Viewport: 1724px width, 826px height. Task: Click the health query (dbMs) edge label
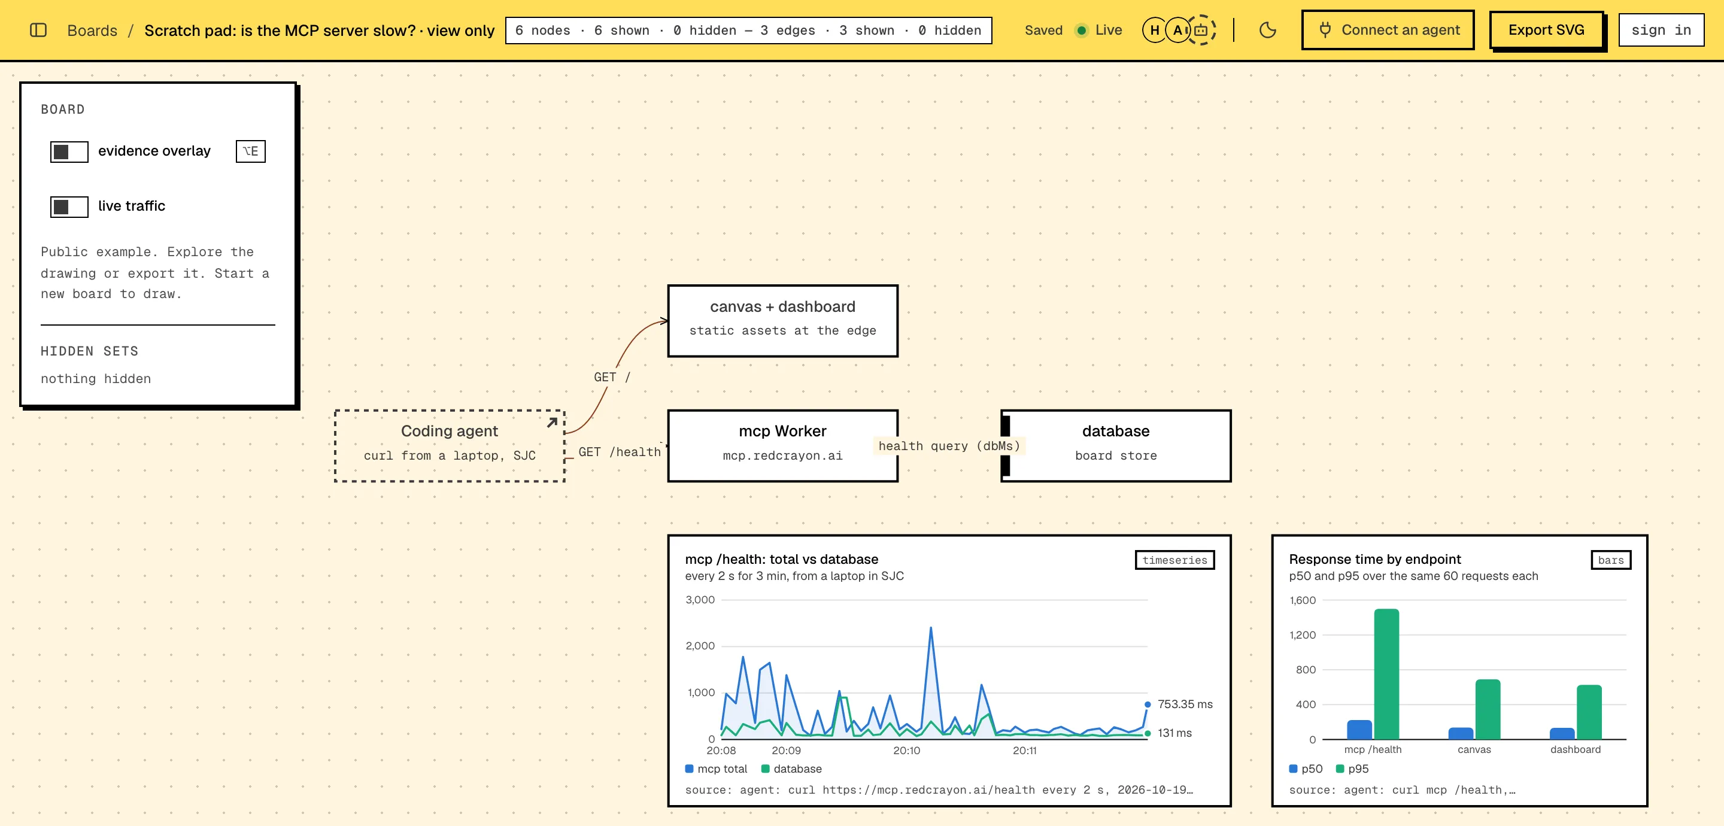click(949, 446)
